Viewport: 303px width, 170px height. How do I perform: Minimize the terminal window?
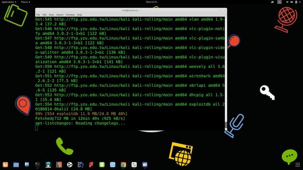tap(214, 10)
